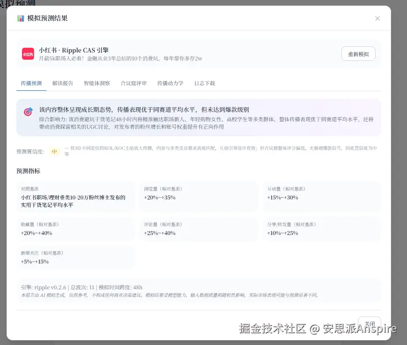407x345 pixels.
Task: Click the 分享/转发量 +10%~+25% value
Action: [282, 233]
